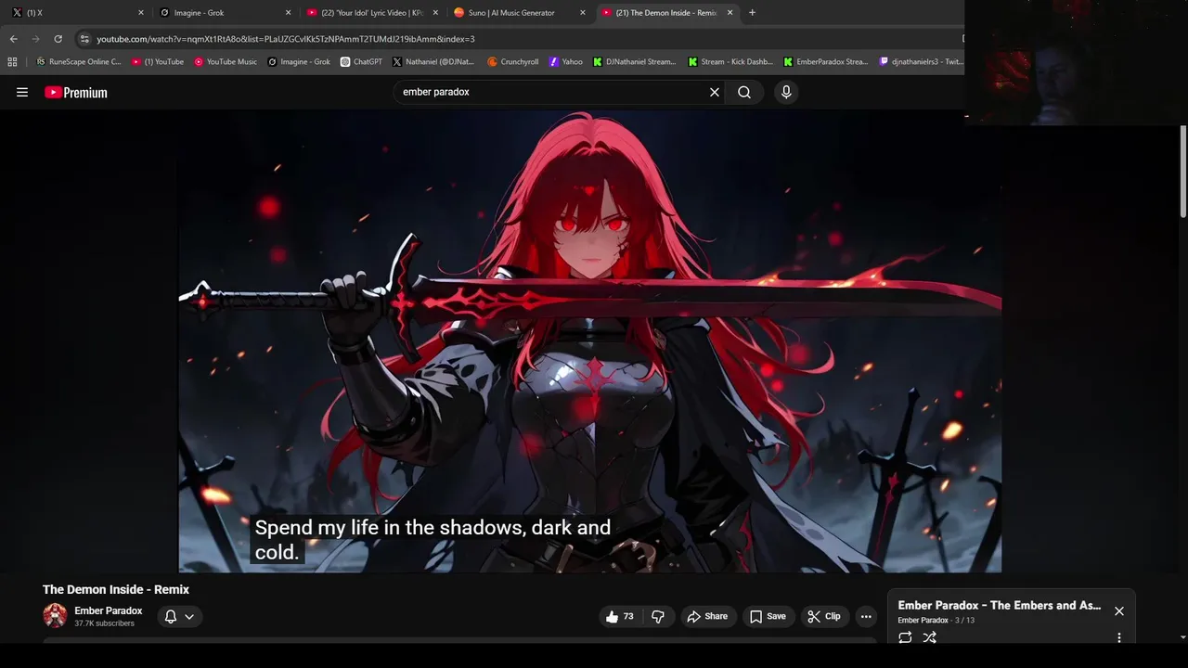This screenshot has height=668, width=1188.
Task: Open notification bell dropdown for Ember Paradox
Action: (179, 616)
